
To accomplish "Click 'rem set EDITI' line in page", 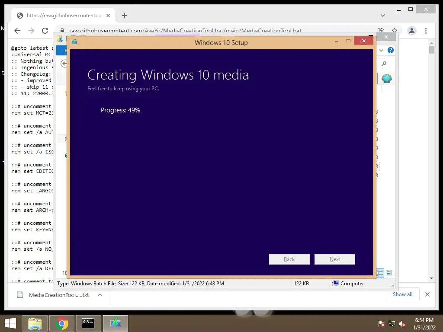I will [32, 171].
